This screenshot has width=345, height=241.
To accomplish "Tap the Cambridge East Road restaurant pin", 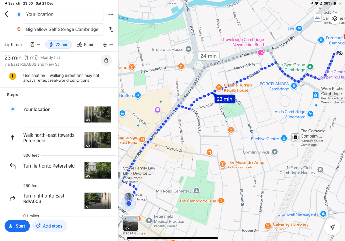I will 142,139.
